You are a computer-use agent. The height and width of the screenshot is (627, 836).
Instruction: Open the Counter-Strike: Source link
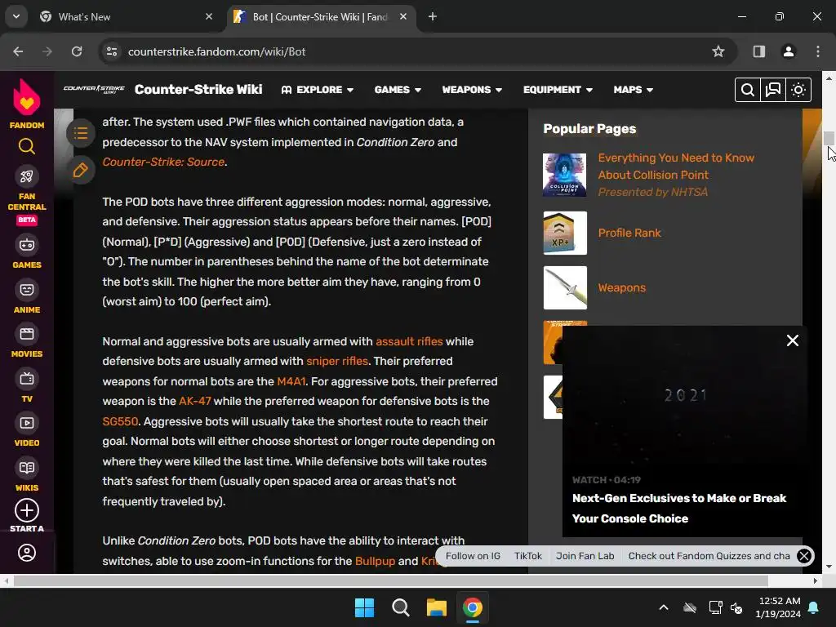tap(163, 162)
